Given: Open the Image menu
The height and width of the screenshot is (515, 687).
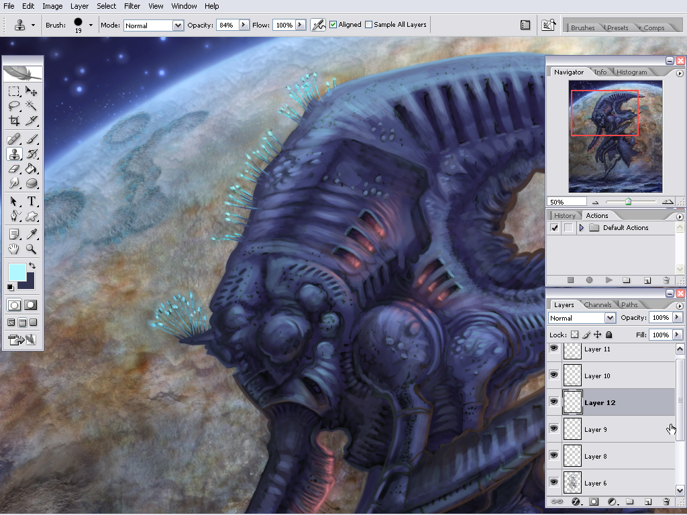Looking at the screenshot, I should point(52,6).
